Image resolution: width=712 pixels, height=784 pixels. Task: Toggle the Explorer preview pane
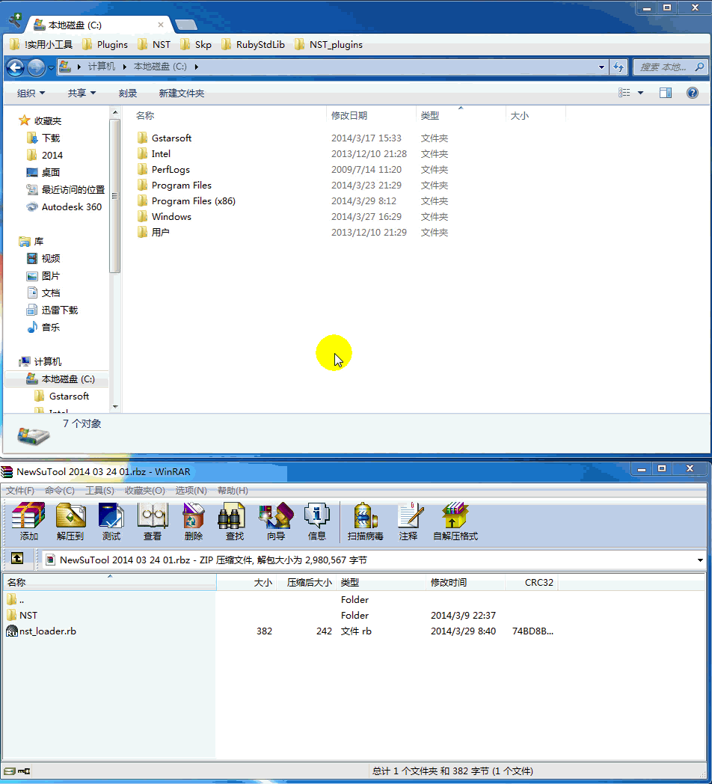[666, 93]
